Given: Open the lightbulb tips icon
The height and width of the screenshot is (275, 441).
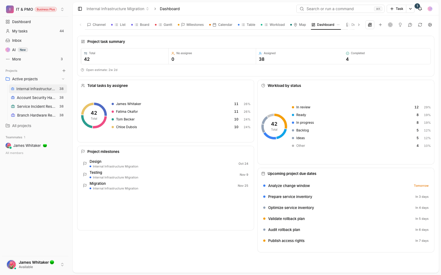Looking at the screenshot, I should point(400,25).
